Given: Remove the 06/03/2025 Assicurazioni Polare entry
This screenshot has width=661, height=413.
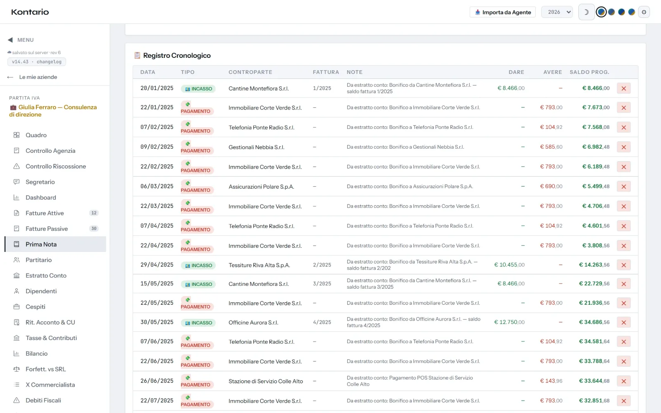Looking at the screenshot, I should (624, 187).
